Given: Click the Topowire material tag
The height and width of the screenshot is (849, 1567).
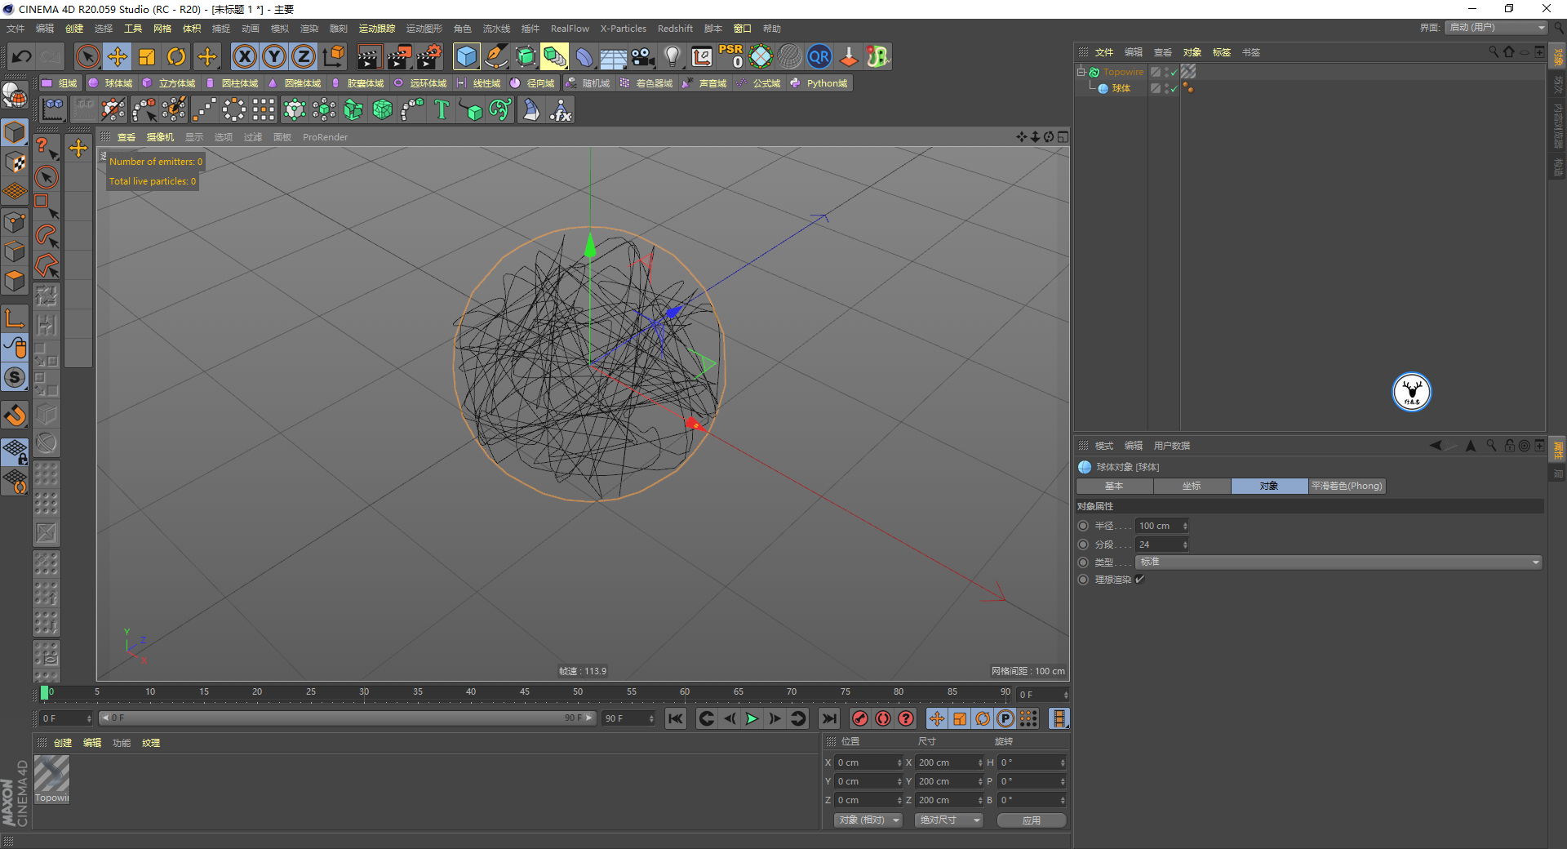Looking at the screenshot, I should (x=1189, y=72).
